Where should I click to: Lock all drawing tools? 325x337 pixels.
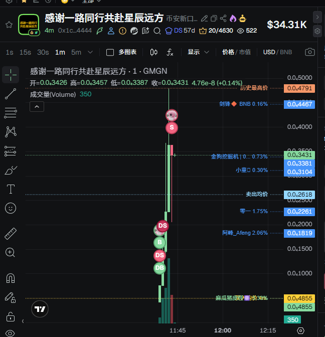point(11,316)
